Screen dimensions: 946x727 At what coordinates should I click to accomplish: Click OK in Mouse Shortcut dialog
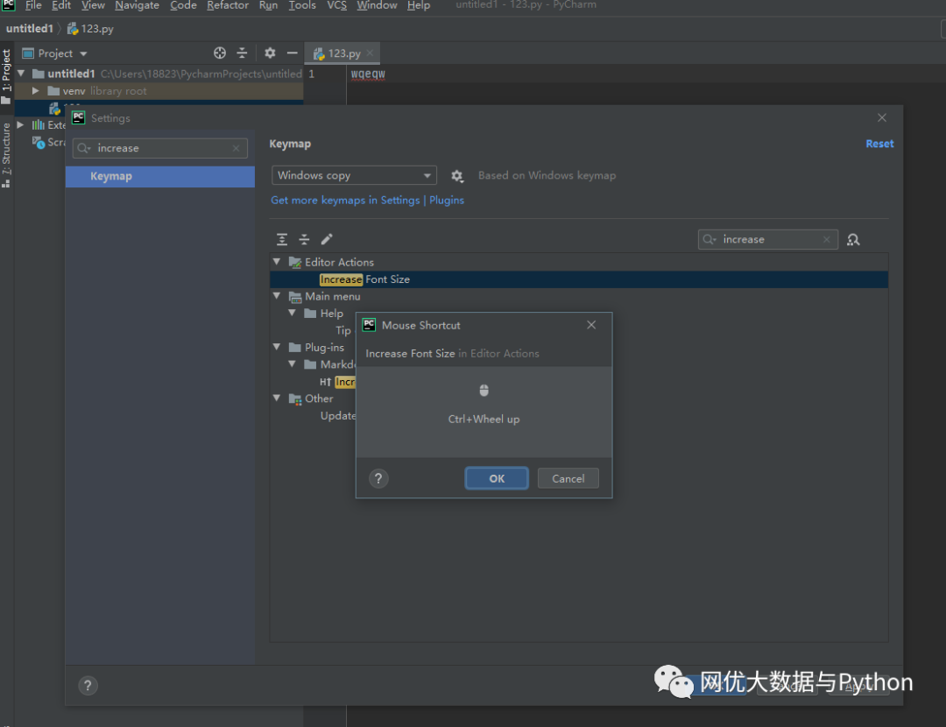(x=497, y=478)
